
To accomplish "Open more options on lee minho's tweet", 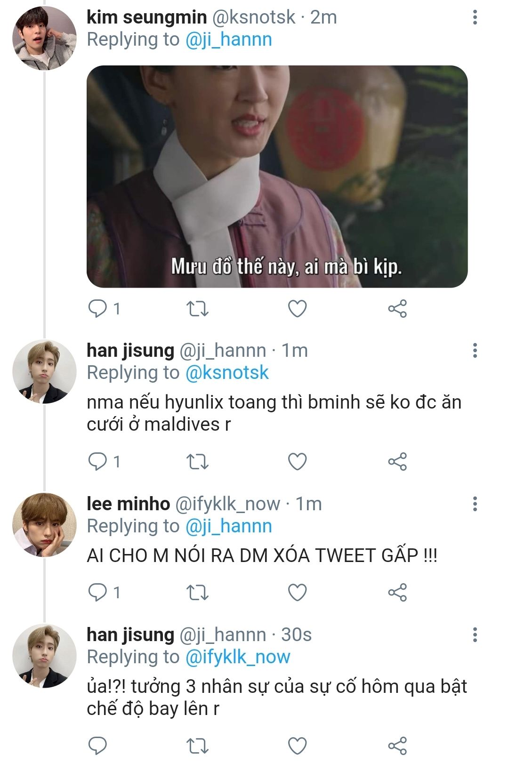I will pyautogui.click(x=475, y=504).
